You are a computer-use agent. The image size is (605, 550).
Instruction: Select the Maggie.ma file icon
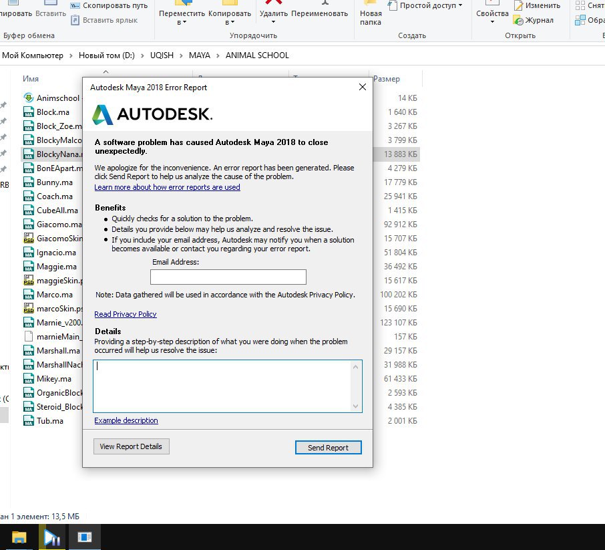click(29, 267)
